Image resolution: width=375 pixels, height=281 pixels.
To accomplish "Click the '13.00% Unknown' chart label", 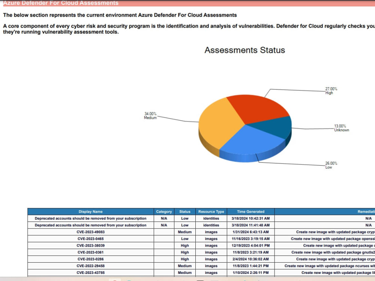I will click(x=341, y=128).
